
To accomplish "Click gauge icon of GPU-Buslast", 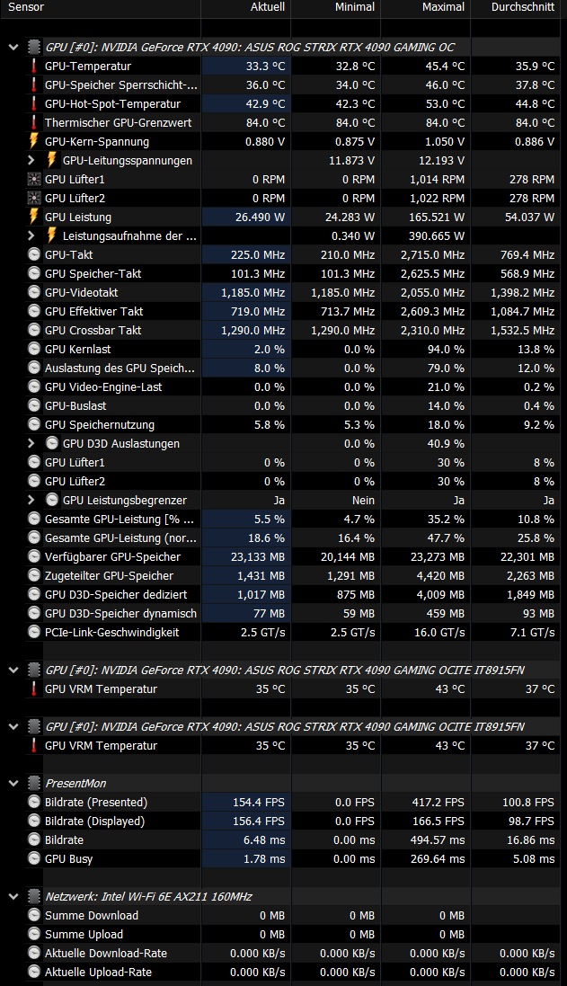I will click(x=34, y=405).
